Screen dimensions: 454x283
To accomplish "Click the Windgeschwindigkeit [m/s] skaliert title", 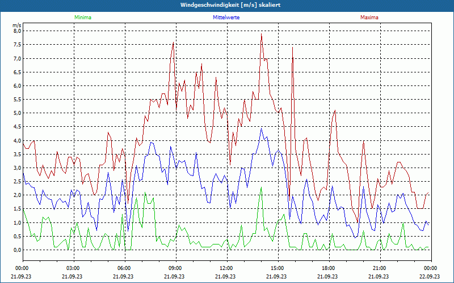I will pos(230,5).
